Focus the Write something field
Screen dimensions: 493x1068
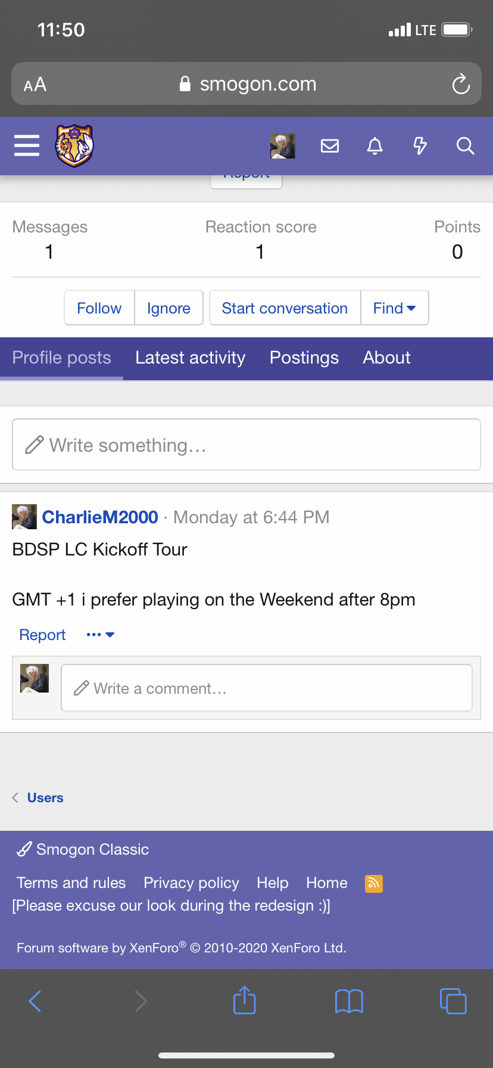pos(246,445)
